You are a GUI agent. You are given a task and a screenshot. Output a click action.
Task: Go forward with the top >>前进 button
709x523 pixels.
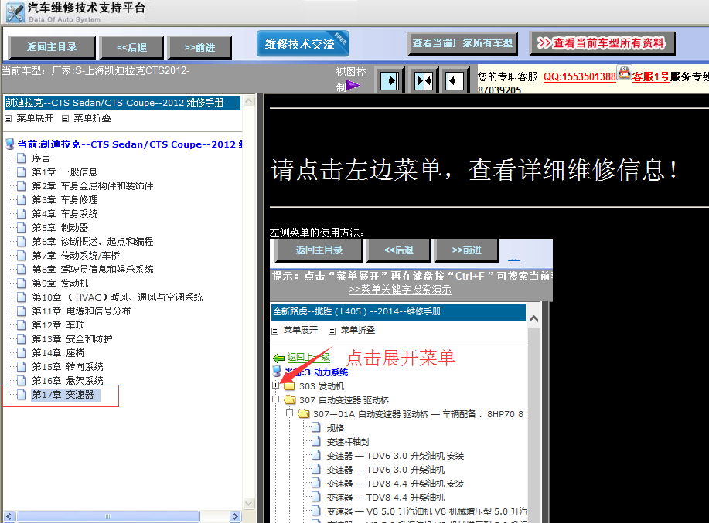tap(199, 47)
